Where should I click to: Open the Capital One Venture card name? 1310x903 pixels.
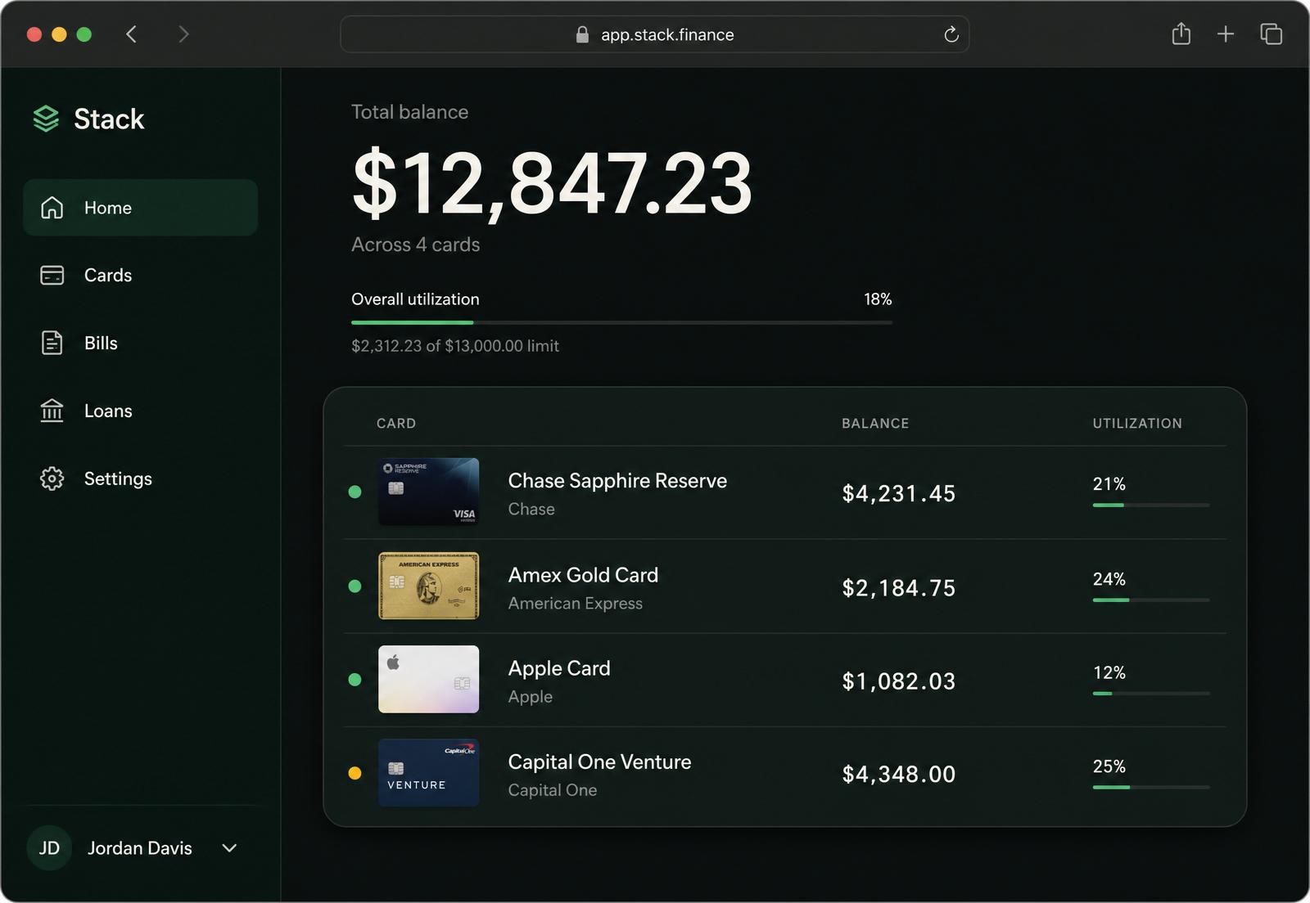pos(599,761)
